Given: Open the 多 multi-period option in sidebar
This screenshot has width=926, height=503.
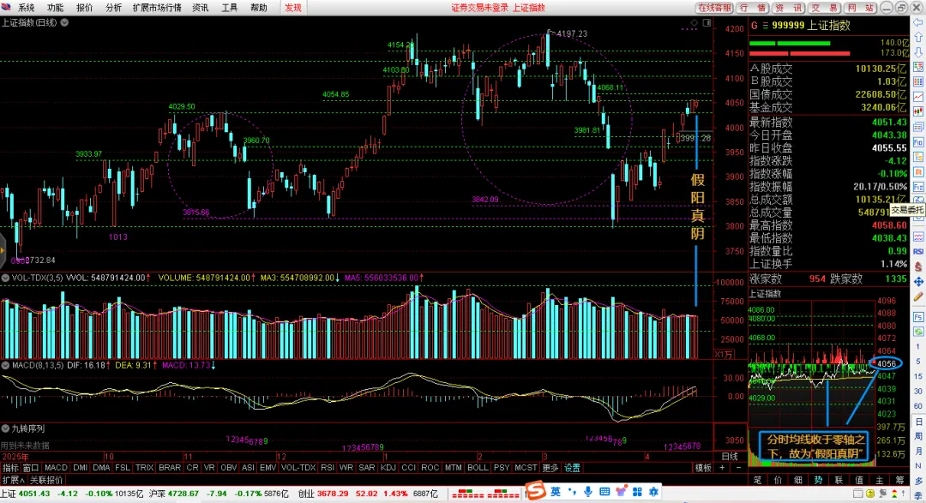Looking at the screenshot, I should point(918,481).
